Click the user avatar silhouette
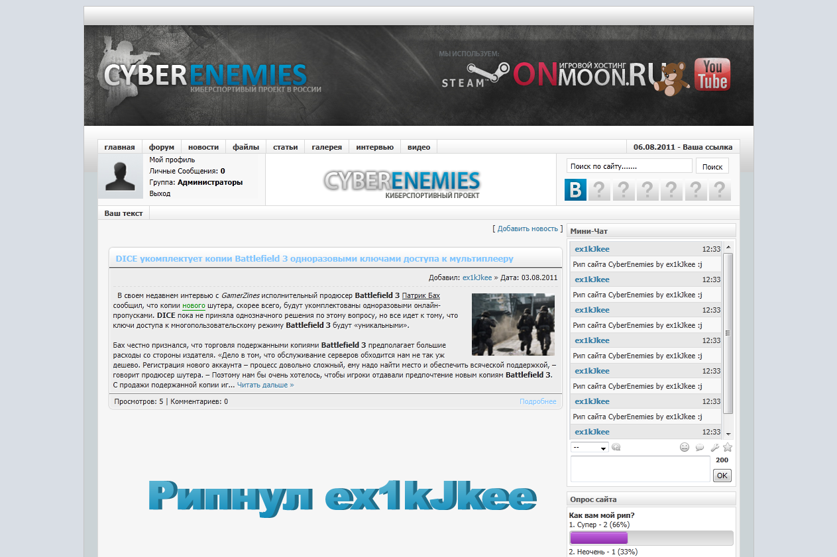Viewport: 837px width, 557px height. click(x=121, y=176)
